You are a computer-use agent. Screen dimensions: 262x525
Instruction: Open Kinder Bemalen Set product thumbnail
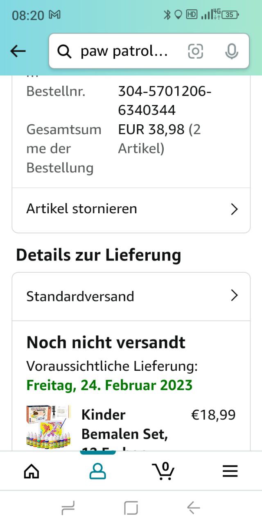pyautogui.click(x=49, y=426)
